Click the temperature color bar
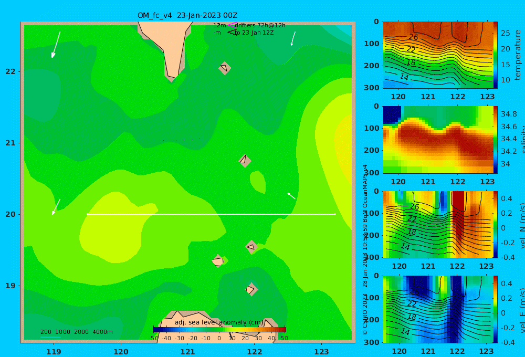Viewport: 525px width, 357px height. pos(496,55)
